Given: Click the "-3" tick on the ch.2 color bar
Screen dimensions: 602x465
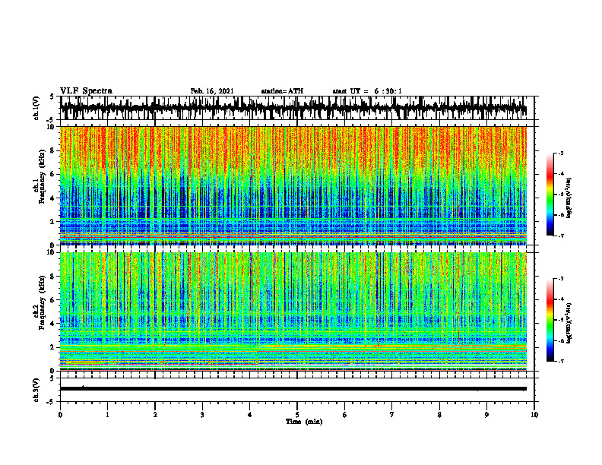Looking at the screenshot, I should tap(561, 279).
